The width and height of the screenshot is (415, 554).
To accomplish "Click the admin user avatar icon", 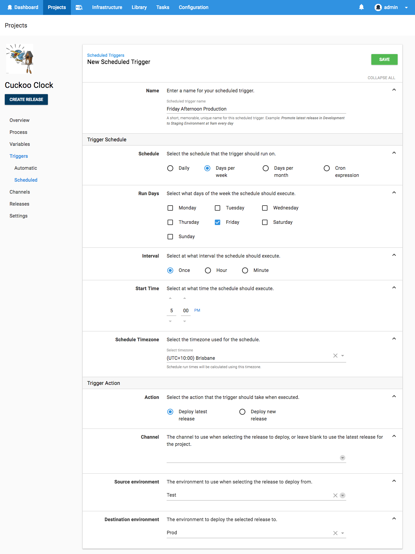I will [378, 7].
